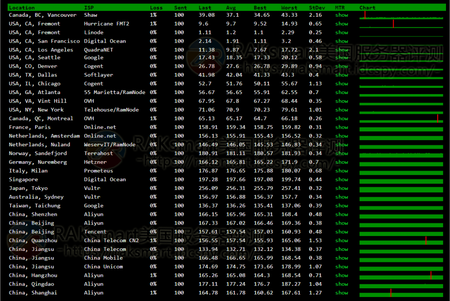The image size is (450, 301).
Task: Click Avg value 256.31 for Tokyo
Action: click(236, 188)
